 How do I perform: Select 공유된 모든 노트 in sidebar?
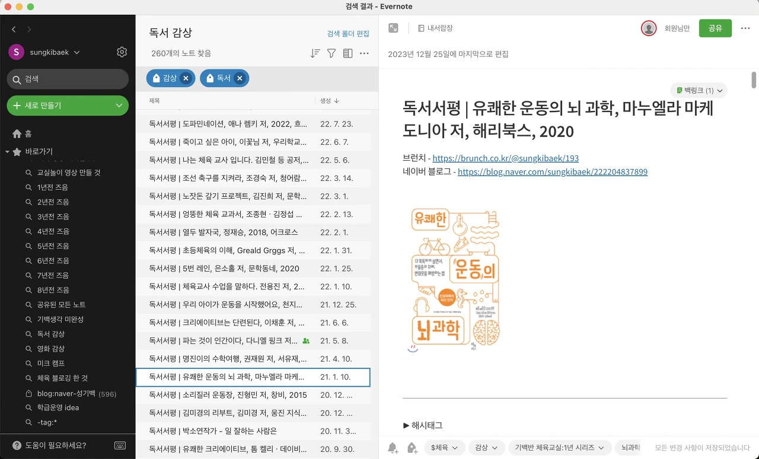click(61, 305)
